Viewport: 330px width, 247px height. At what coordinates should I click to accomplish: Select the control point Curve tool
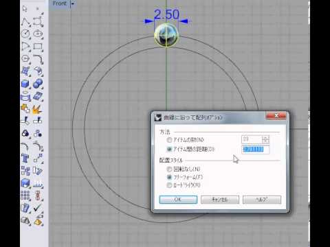38,22
